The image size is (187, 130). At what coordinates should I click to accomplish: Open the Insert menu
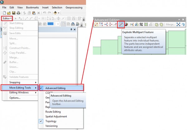(45, 7)
